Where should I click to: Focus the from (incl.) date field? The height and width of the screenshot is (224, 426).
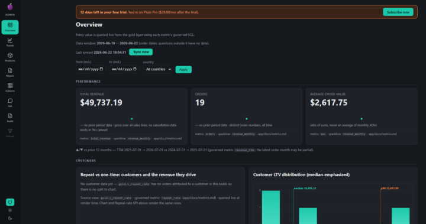pyautogui.click(x=91, y=69)
